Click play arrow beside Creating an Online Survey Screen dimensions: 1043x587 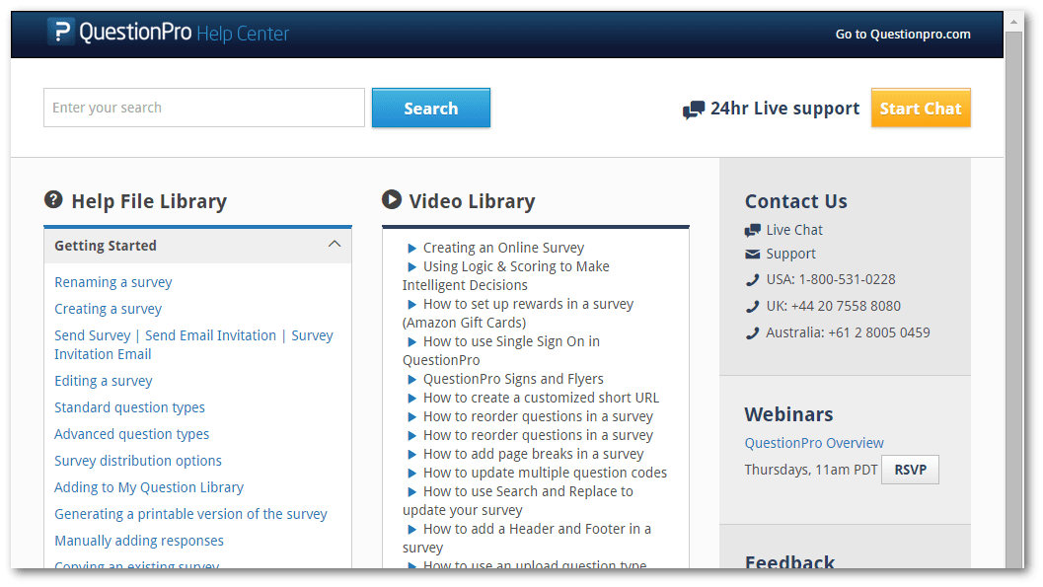click(x=412, y=249)
